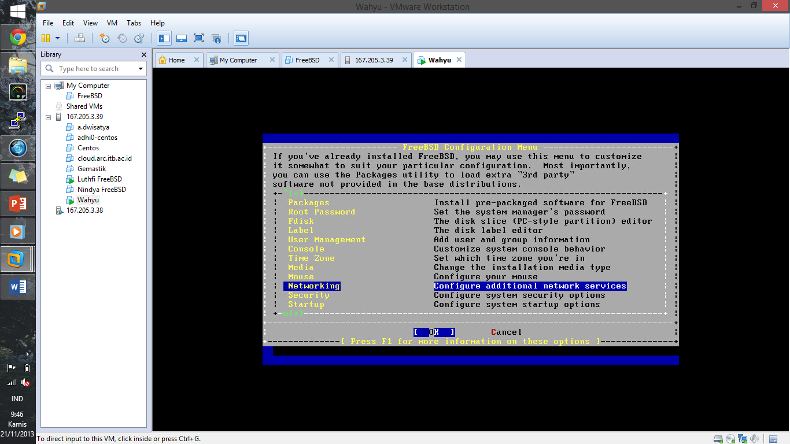Click the CD/DVD device status icon
790x444 pixels.
[730, 439]
